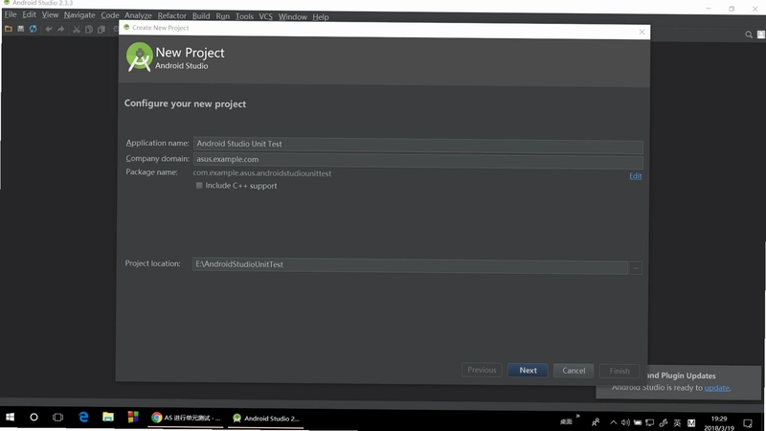Open the Help menu
Viewport: 766px width, 431px height.
pyautogui.click(x=321, y=17)
